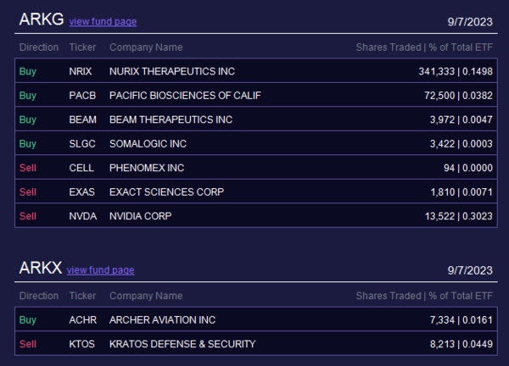The width and height of the screenshot is (509, 366).
Task: Click the value 13,522 | 0.3023
Action: (x=459, y=216)
